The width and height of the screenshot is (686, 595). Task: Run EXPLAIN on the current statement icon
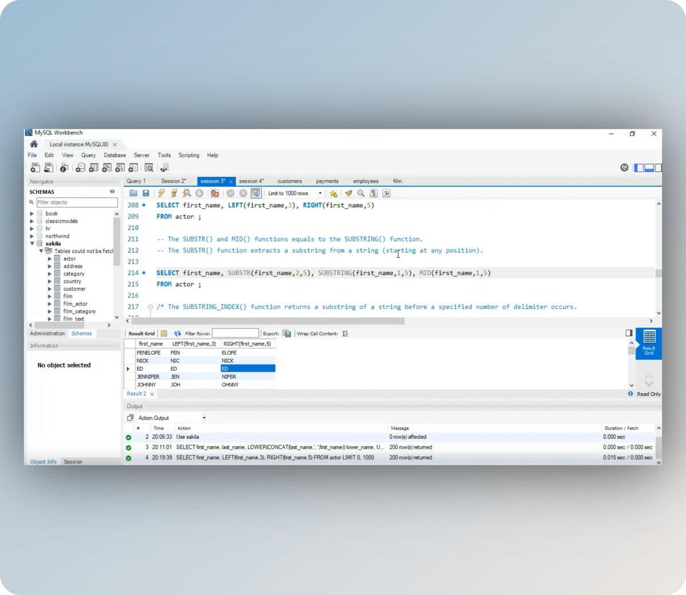[187, 193]
